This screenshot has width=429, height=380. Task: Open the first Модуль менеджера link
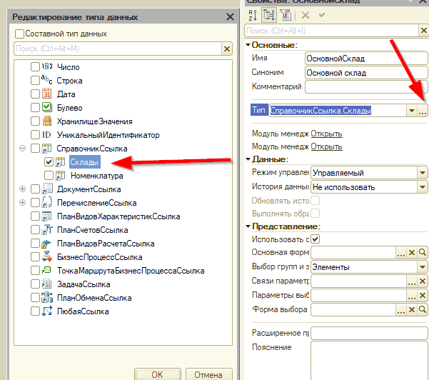click(x=326, y=134)
